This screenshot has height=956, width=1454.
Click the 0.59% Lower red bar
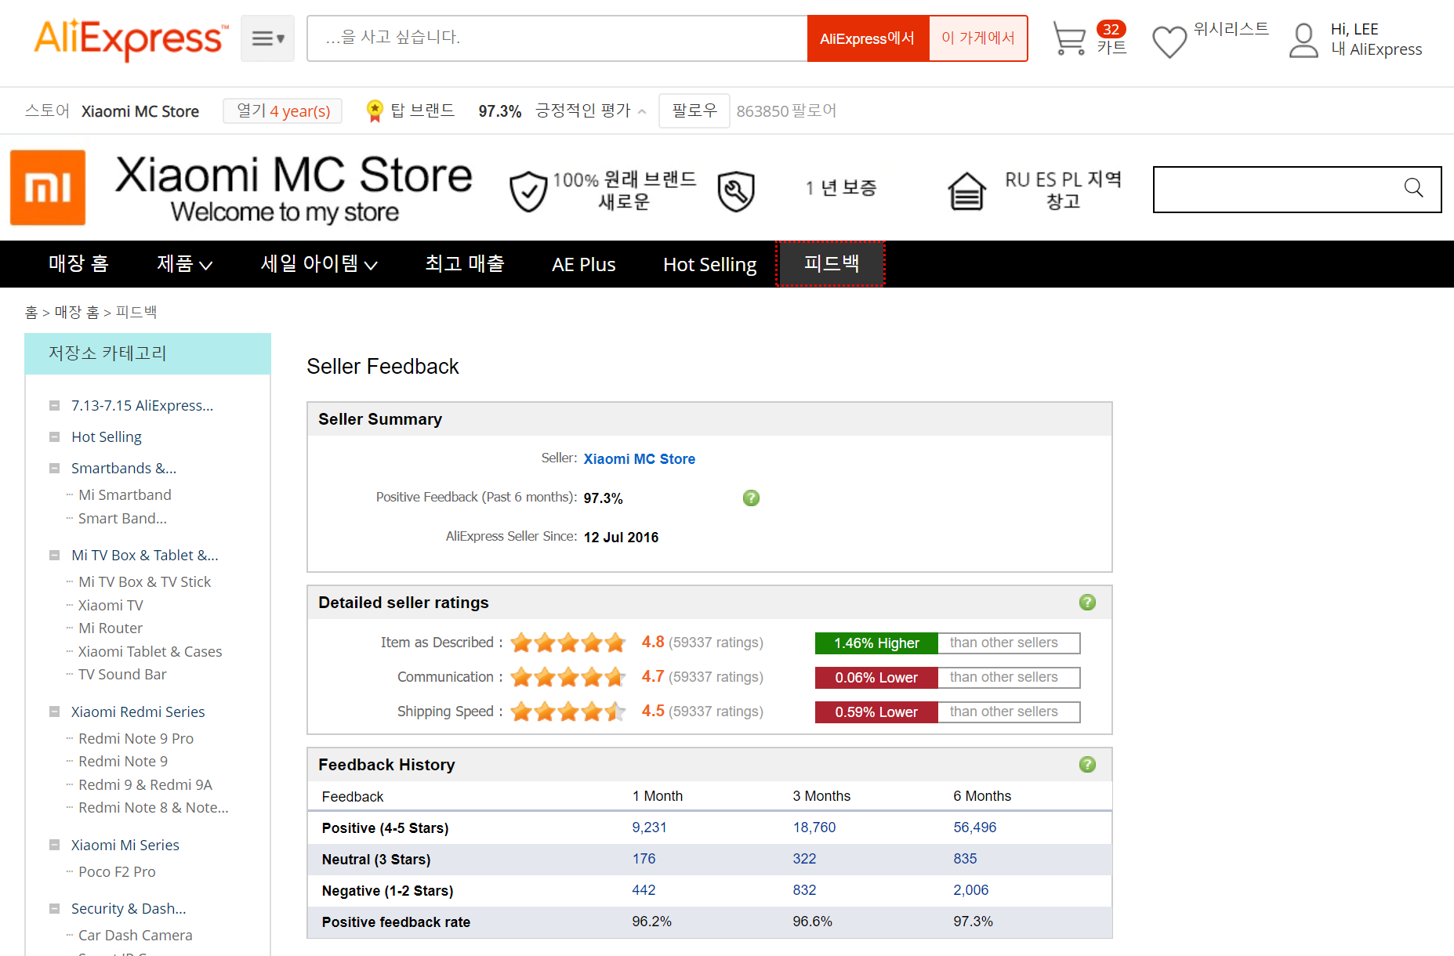tap(876, 712)
